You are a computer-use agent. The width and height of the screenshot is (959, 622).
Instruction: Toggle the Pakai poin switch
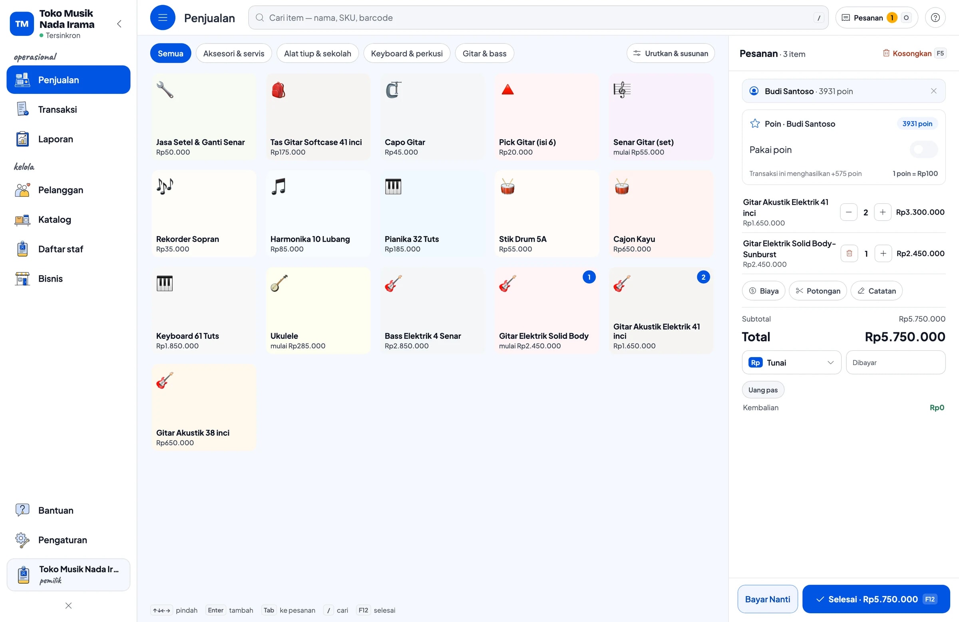[923, 150]
